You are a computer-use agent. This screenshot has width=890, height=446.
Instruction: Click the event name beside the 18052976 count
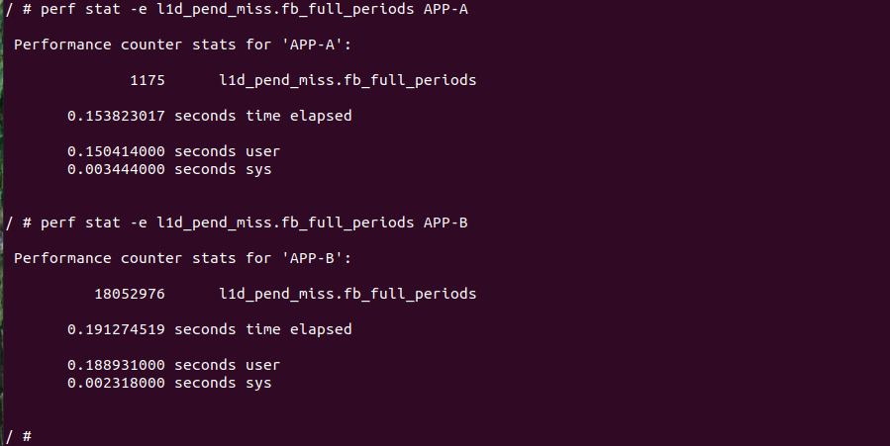[346, 294]
